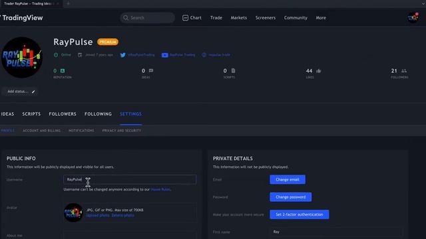Click the Username input field
Viewport: 426px width, 239px height.
130,179
